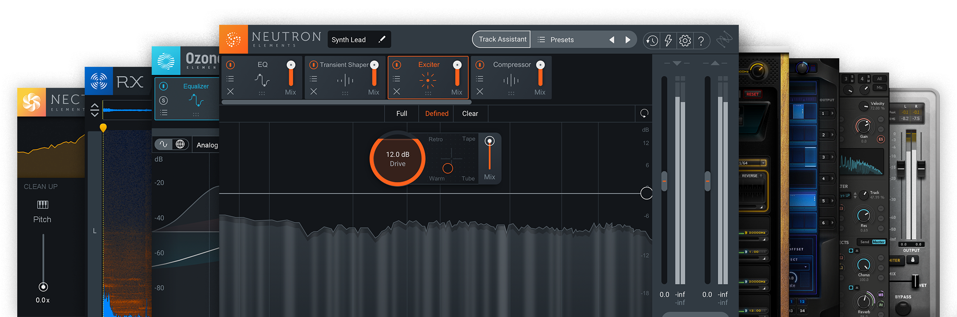
Task: Select the globe view icon in Ozone
Action: 180,144
